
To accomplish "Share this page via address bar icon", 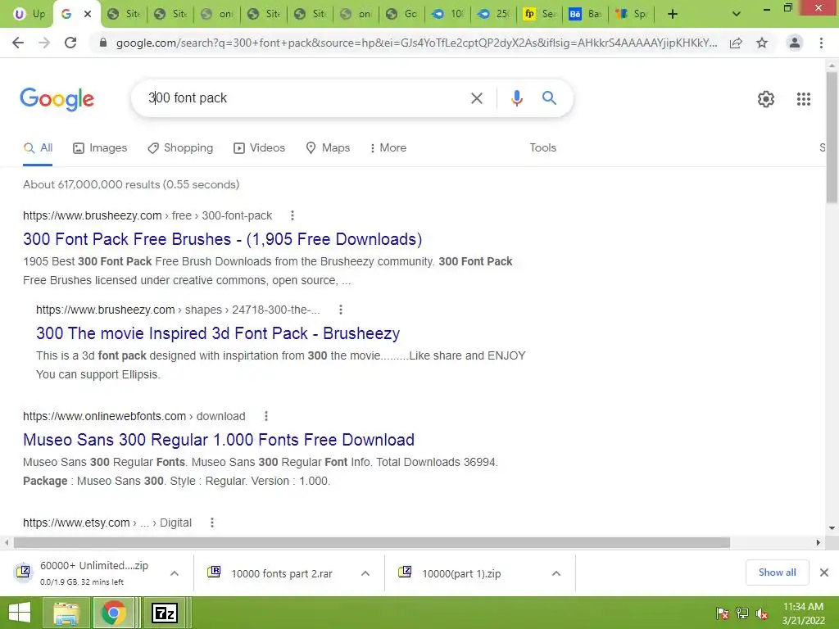I will [x=736, y=43].
